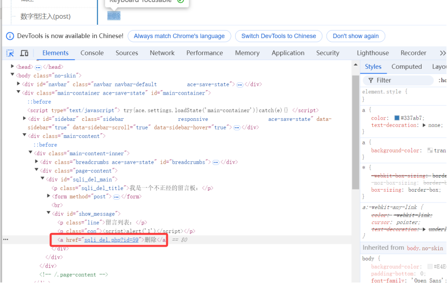Click the cursor: pointer declaration
Image resolution: width=447 pixels, height=283 pixels.
coord(396,222)
